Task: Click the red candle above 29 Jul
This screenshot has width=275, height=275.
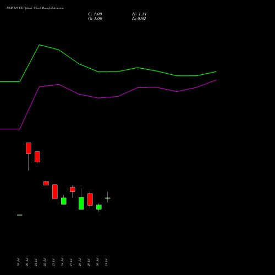Action: point(90,199)
